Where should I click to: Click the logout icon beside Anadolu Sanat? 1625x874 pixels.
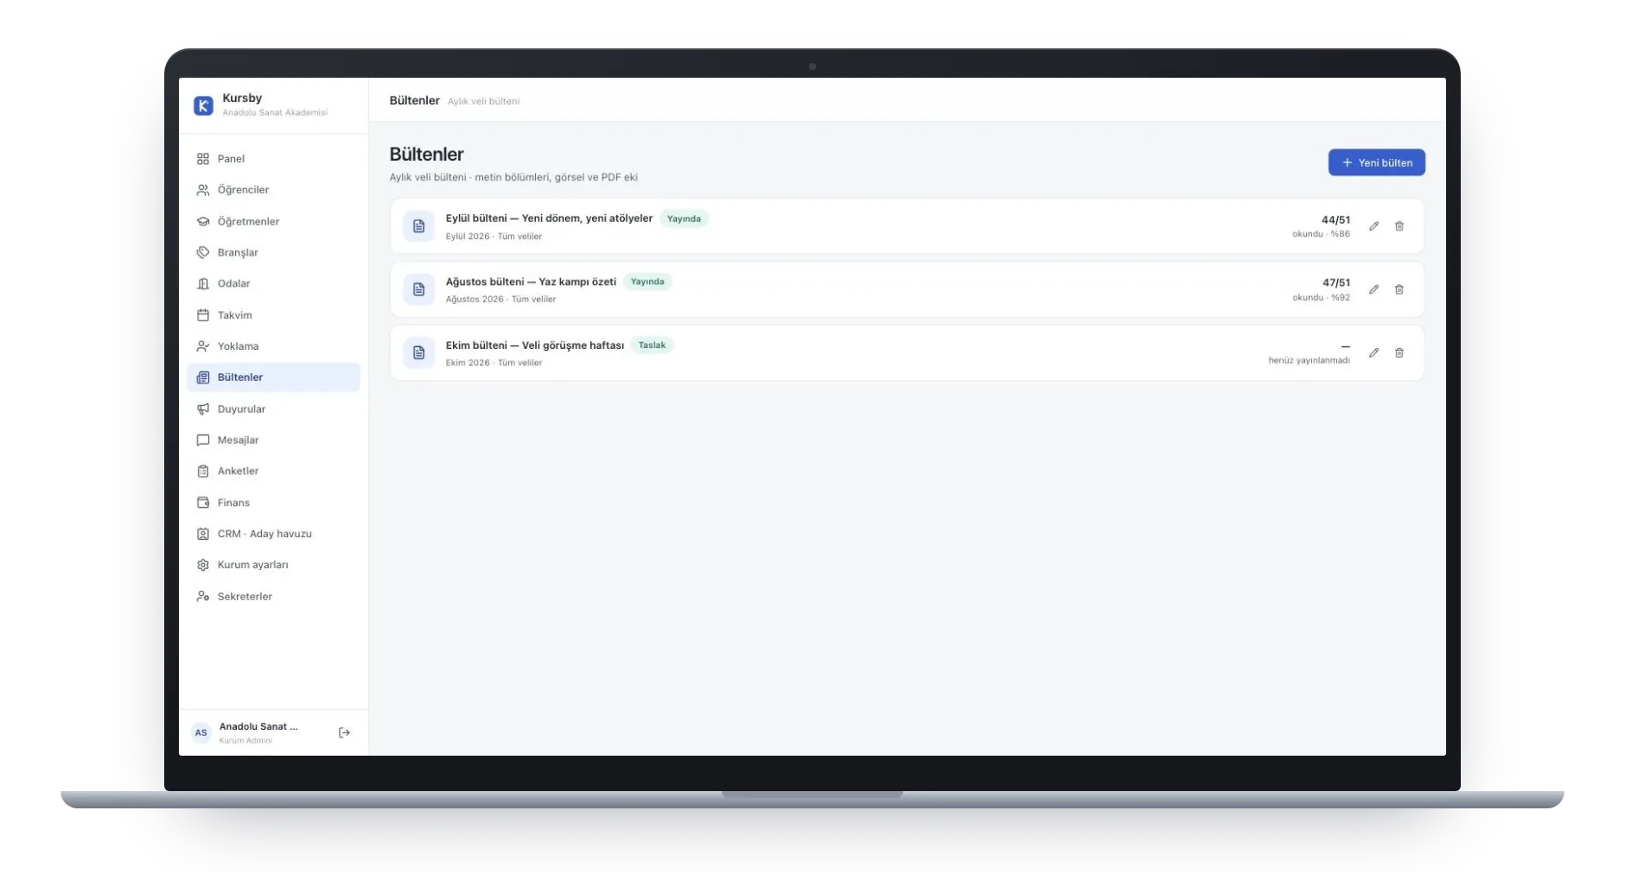tap(344, 733)
